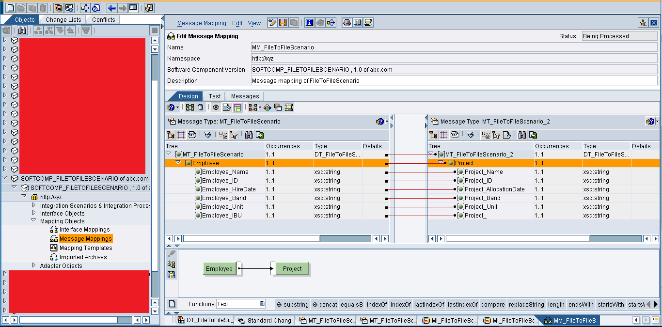This screenshot has width=662, height=327.
Task: Save the message mapping with the disk icon
Action: click(x=283, y=22)
